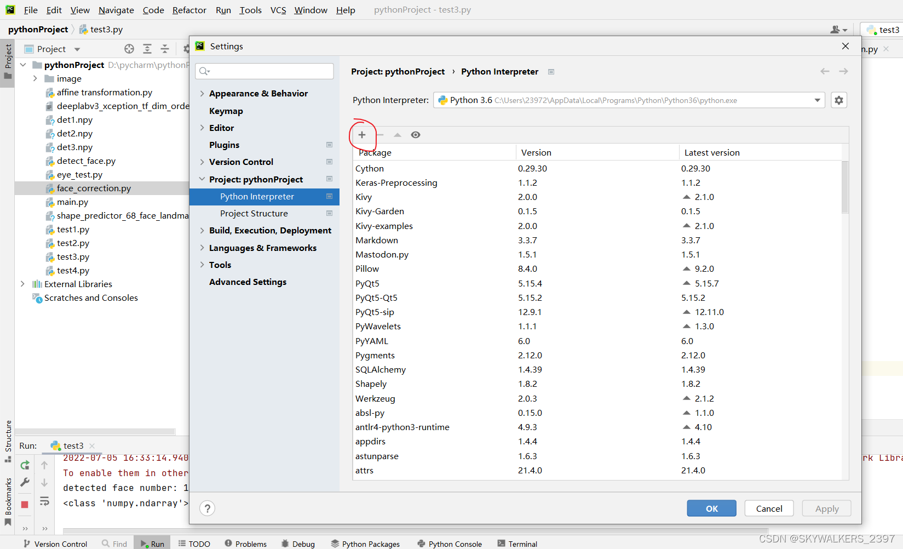Click the Rerun test3 icon

(x=25, y=465)
